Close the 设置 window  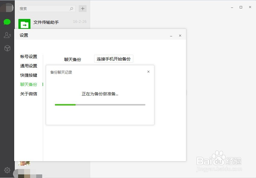tap(180, 35)
